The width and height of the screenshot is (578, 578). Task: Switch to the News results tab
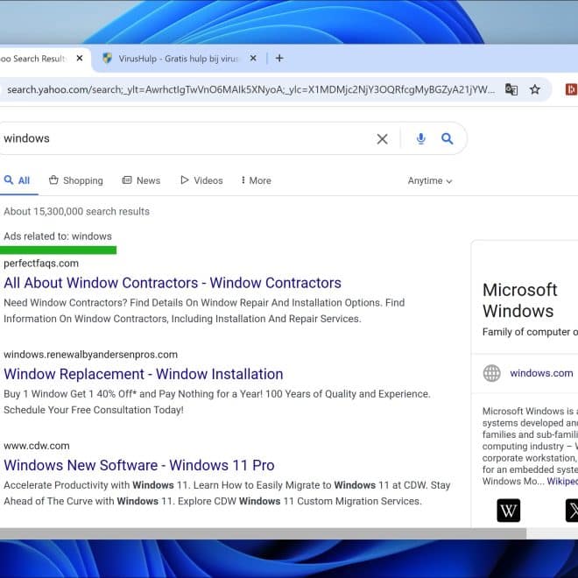pyautogui.click(x=141, y=180)
